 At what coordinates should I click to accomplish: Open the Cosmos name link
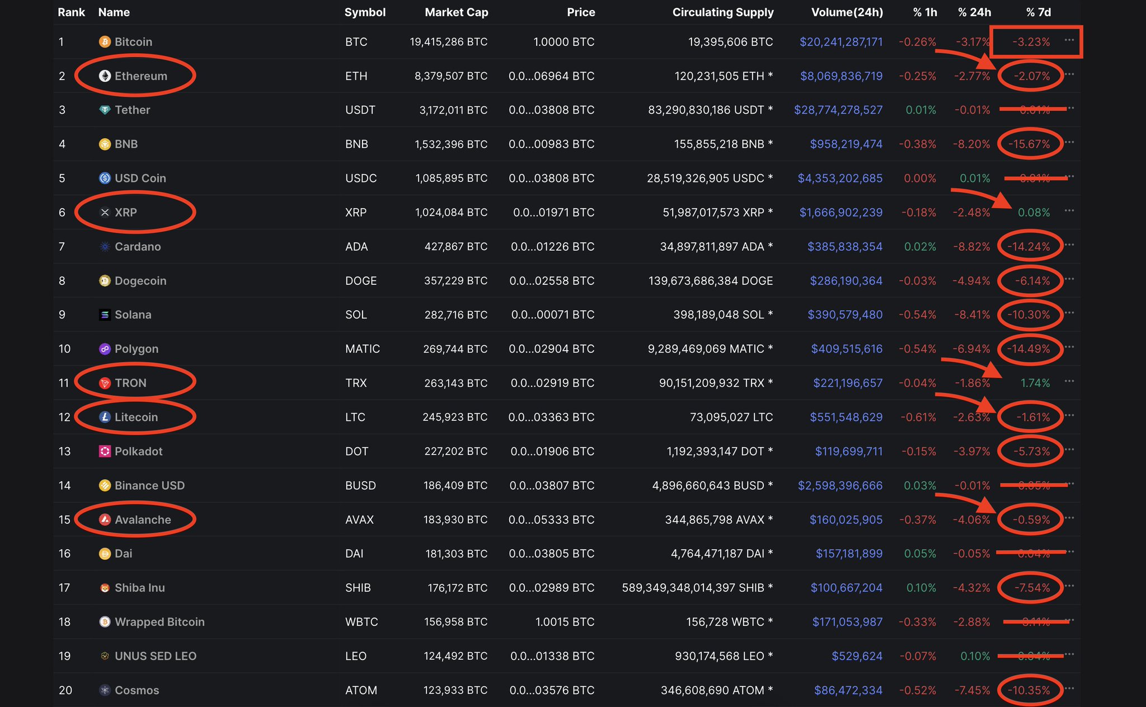coord(137,691)
